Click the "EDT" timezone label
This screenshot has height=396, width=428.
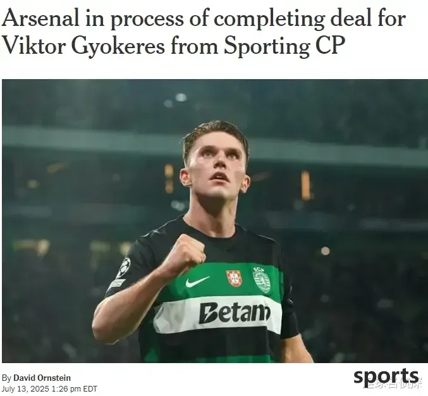[x=90, y=388]
